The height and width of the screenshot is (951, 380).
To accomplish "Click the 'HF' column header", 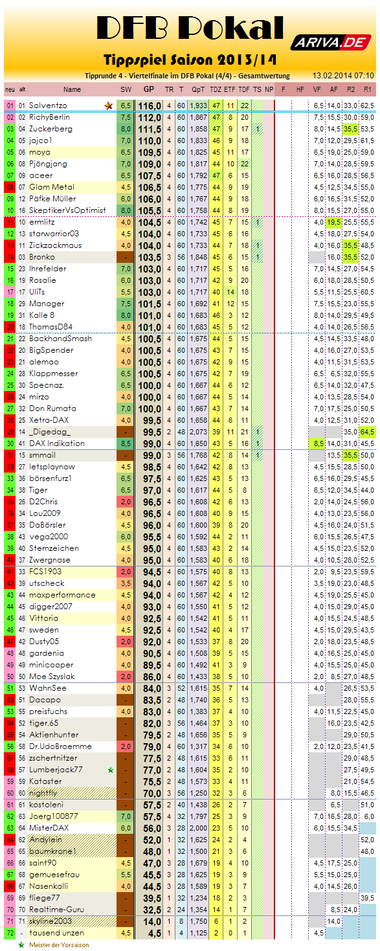I will [300, 89].
